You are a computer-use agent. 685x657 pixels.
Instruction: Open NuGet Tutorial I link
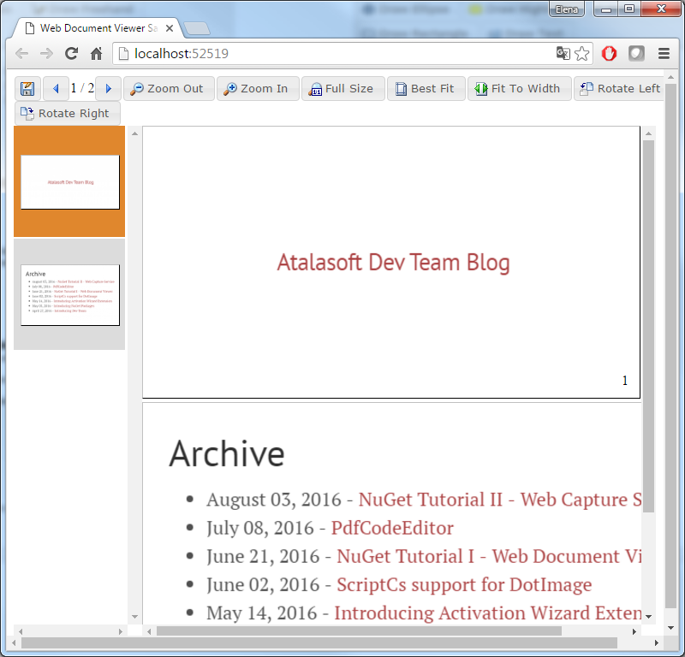point(489,557)
